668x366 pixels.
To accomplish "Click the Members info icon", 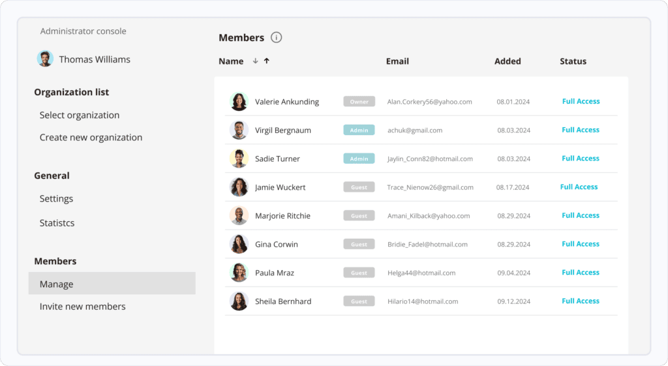I will (277, 38).
